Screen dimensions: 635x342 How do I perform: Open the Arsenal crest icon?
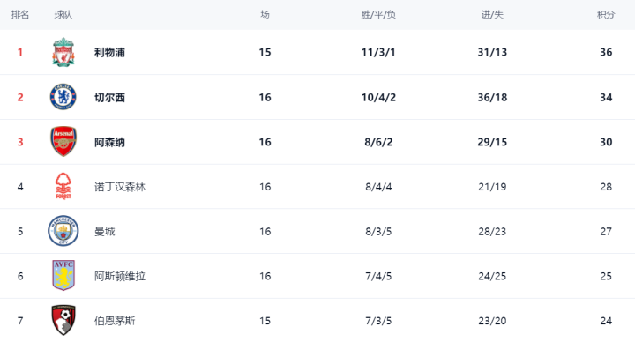coord(63,142)
